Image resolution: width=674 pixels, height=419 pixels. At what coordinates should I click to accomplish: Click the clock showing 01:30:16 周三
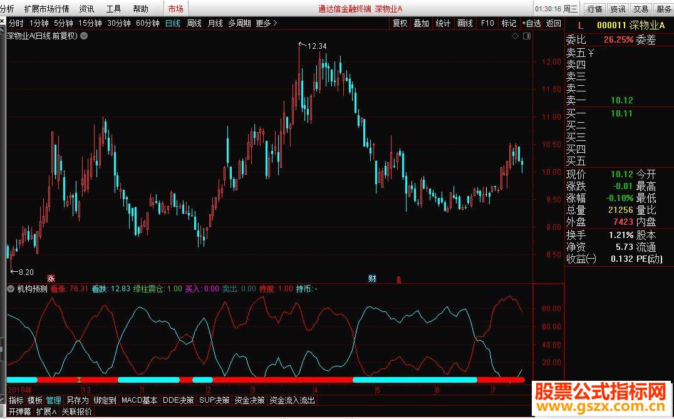click(556, 9)
